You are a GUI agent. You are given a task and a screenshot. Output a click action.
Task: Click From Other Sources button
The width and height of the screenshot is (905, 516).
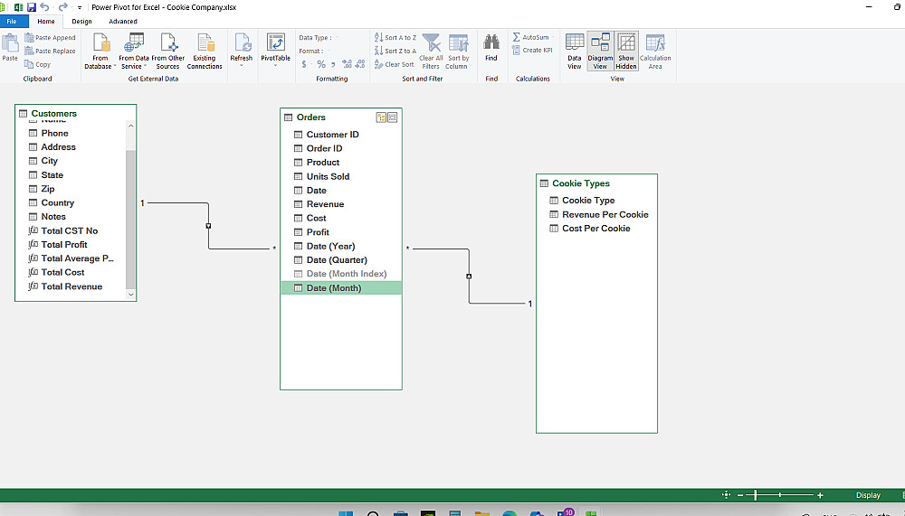coord(167,52)
